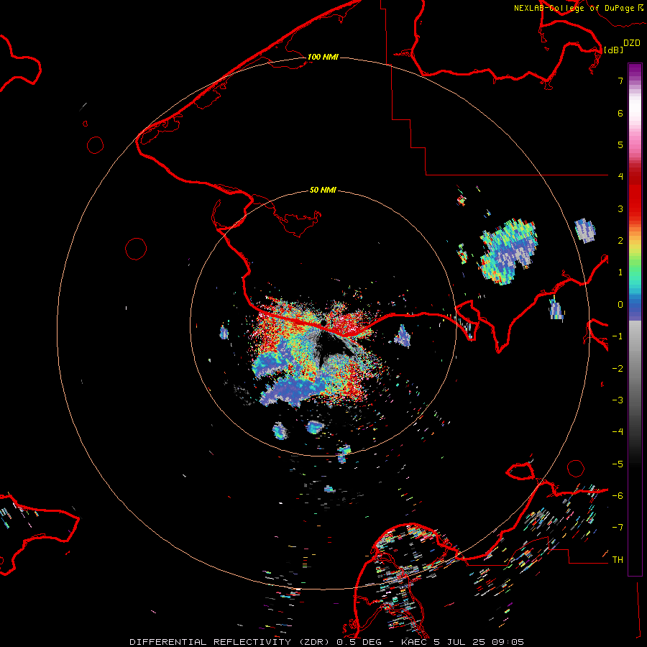
Task: Click the -1 value on color scale
Action: point(618,336)
